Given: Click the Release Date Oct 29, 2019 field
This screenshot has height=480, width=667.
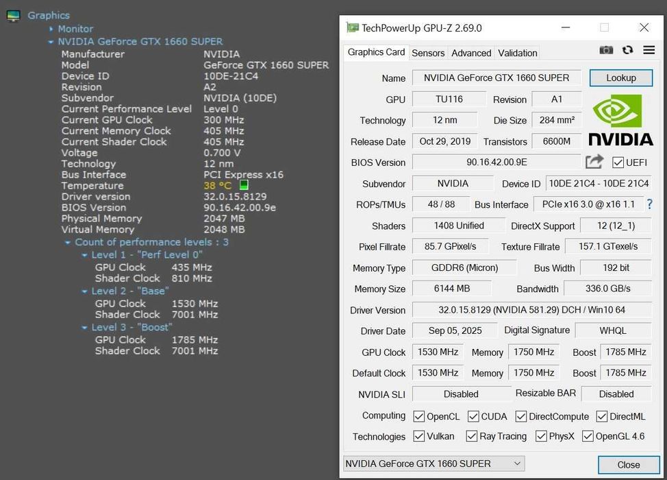Looking at the screenshot, I should [x=445, y=141].
